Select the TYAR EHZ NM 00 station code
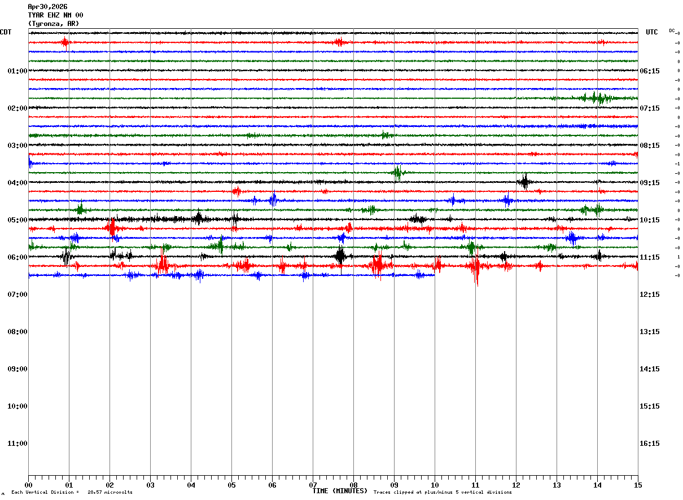 click(x=55, y=15)
